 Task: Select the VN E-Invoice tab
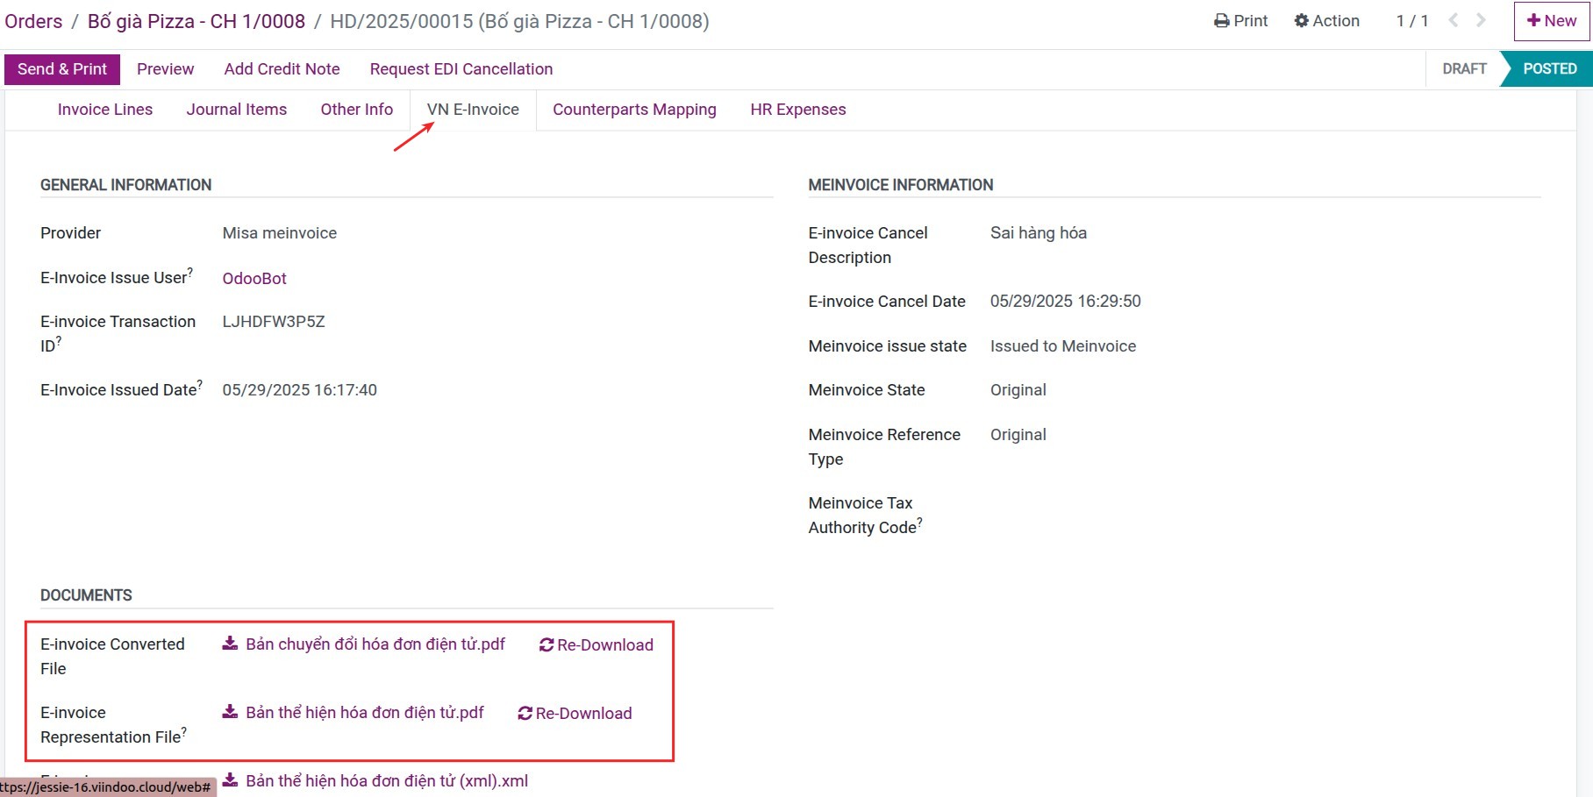tap(473, 110)
